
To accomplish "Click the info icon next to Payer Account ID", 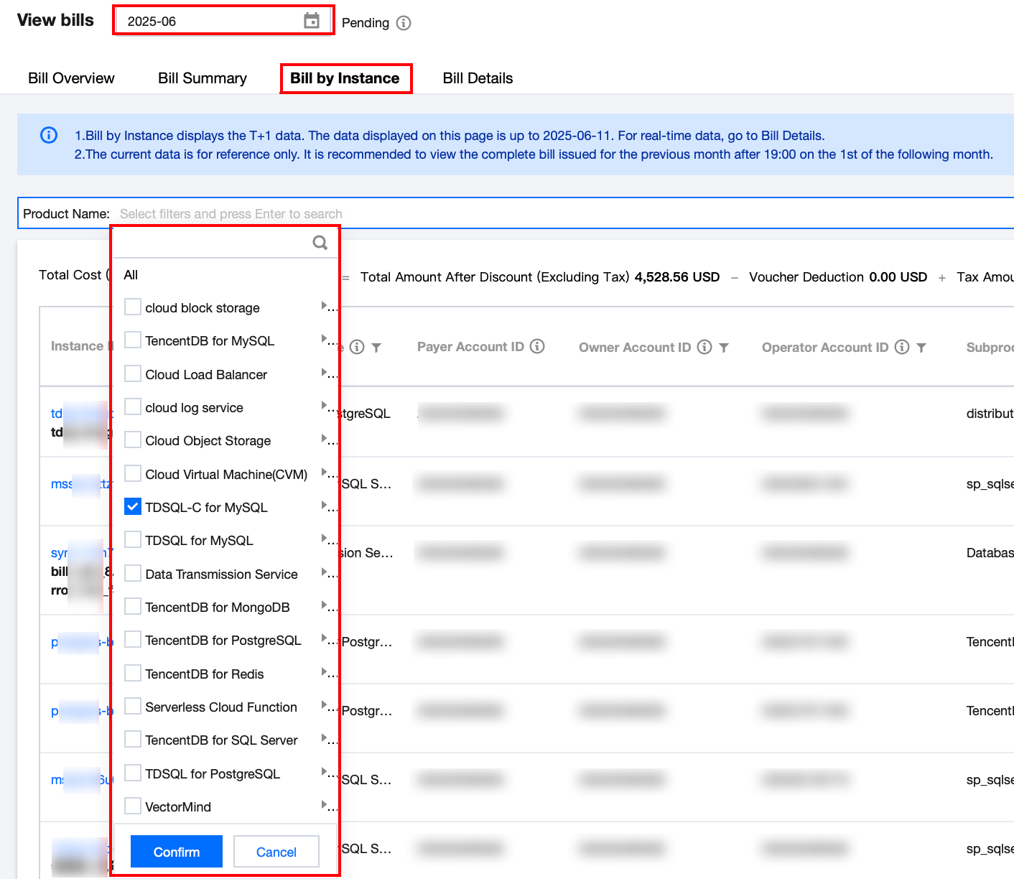I will click(x=537, y=347).
